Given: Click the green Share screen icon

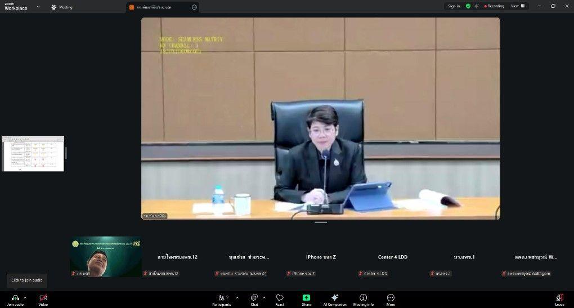Looking at the screenshot, I should (x=306, y=298).
